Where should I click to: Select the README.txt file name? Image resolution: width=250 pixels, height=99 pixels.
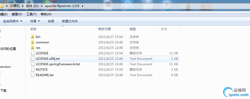(x=45, y=75)
